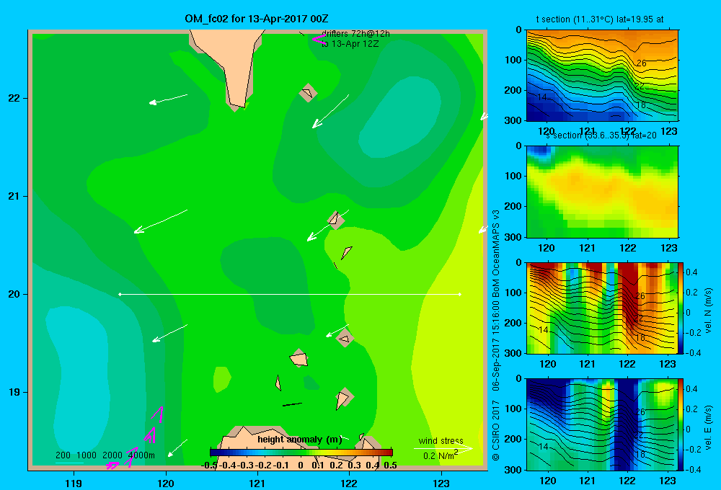Click the '14' isotherm label in the temperature section

click(542, 97)
